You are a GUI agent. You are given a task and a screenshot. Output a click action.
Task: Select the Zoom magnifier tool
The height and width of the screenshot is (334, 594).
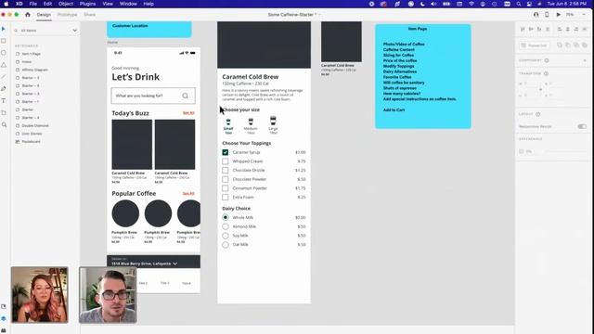coord(4,124)
